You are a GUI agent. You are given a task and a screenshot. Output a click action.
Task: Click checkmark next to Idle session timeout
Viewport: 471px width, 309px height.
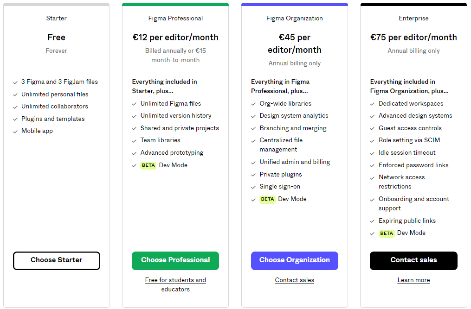(372, 153)
